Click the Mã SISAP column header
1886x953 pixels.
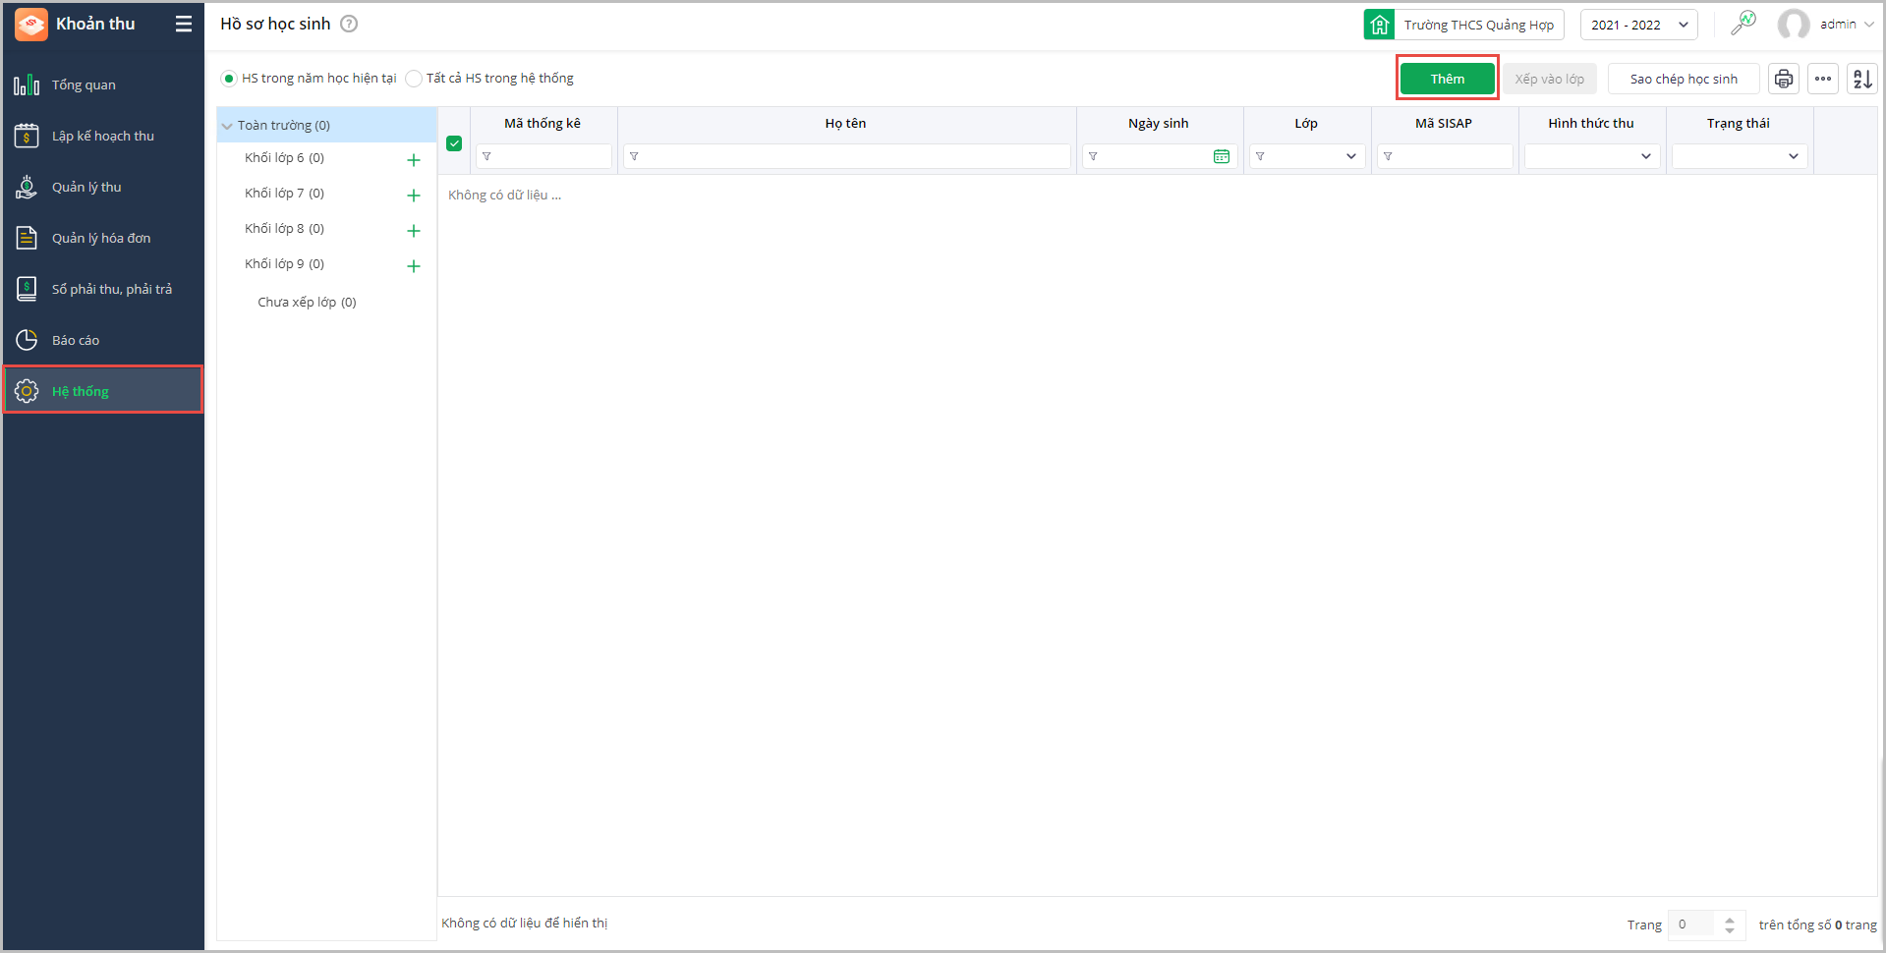[x=1444, y=124]
